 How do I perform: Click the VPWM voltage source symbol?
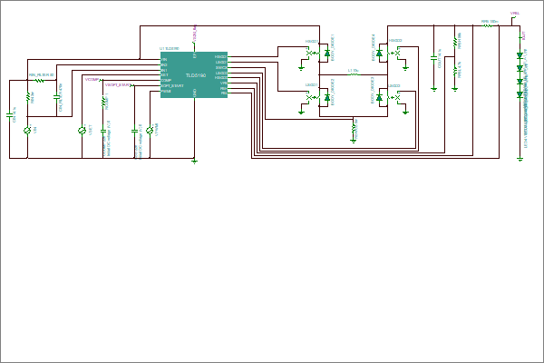[150, 131]
